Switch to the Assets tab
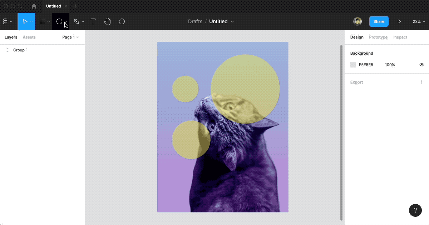429x225 pixels. (29, 37)
